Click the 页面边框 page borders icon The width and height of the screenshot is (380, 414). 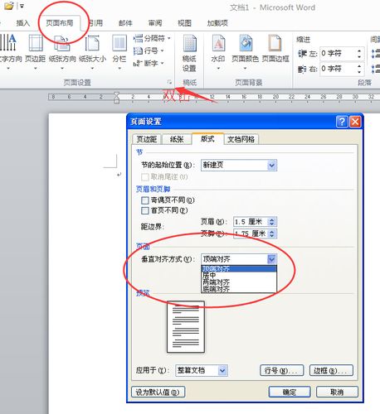coord(275,48)
